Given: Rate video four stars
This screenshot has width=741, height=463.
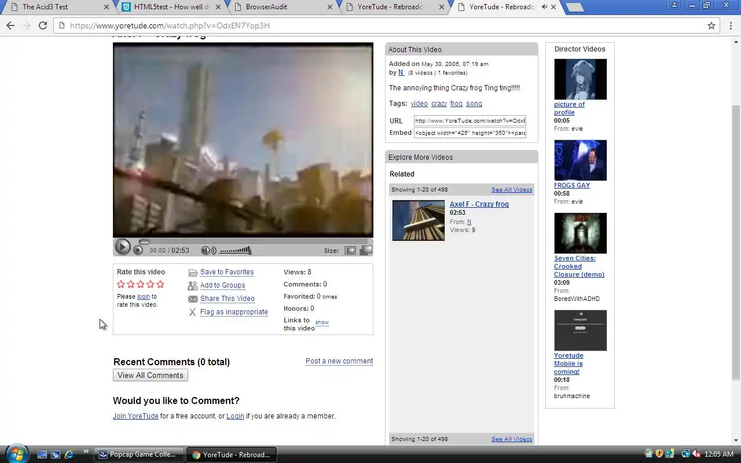Looking at the screenshot, I should [x=151, y=284].
